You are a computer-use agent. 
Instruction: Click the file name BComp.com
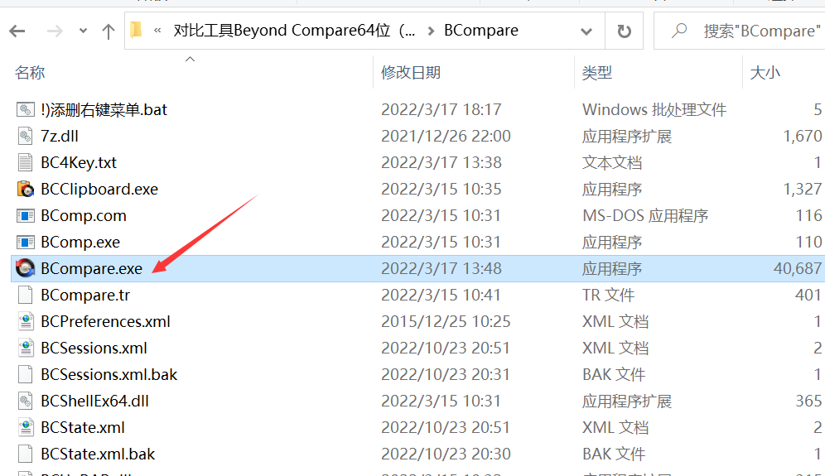point(84,215)
